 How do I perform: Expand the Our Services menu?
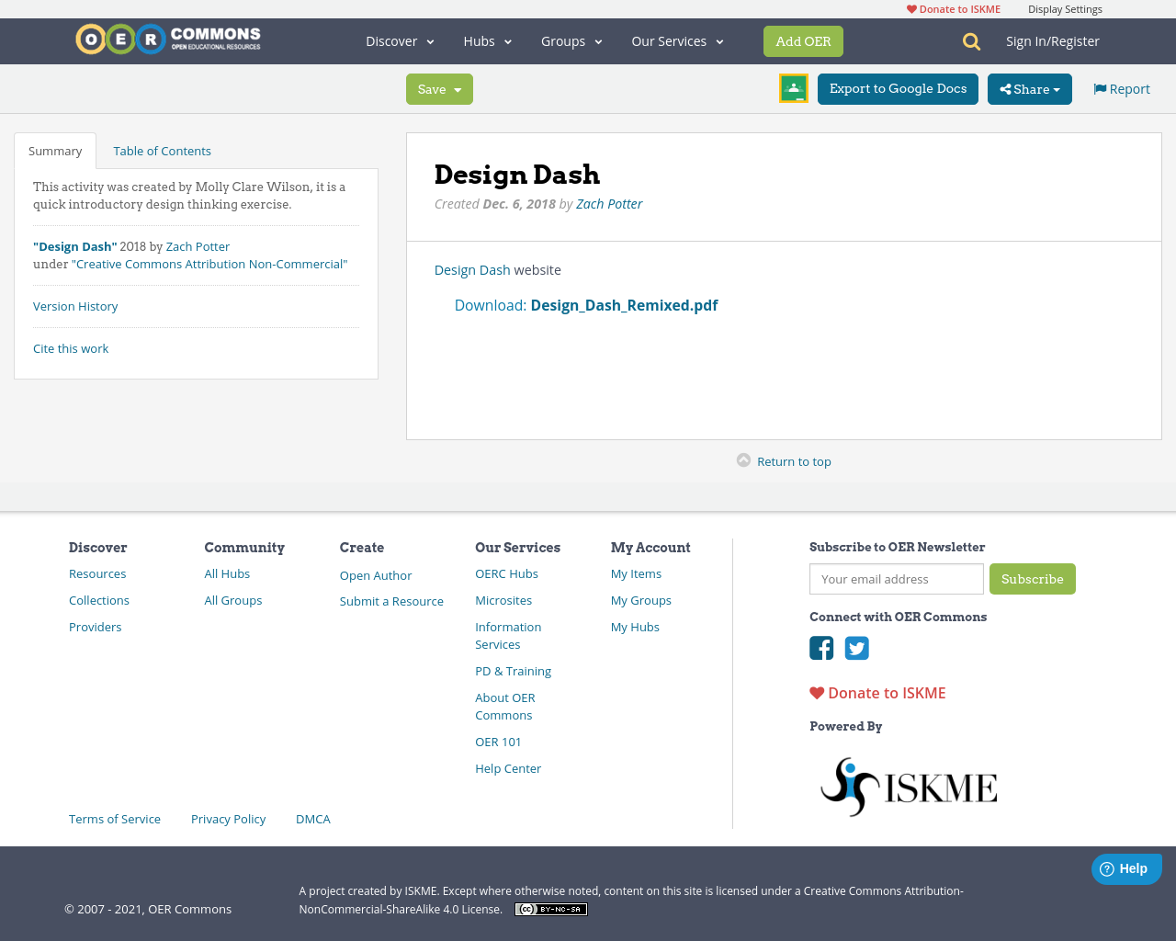coord(677,41)
